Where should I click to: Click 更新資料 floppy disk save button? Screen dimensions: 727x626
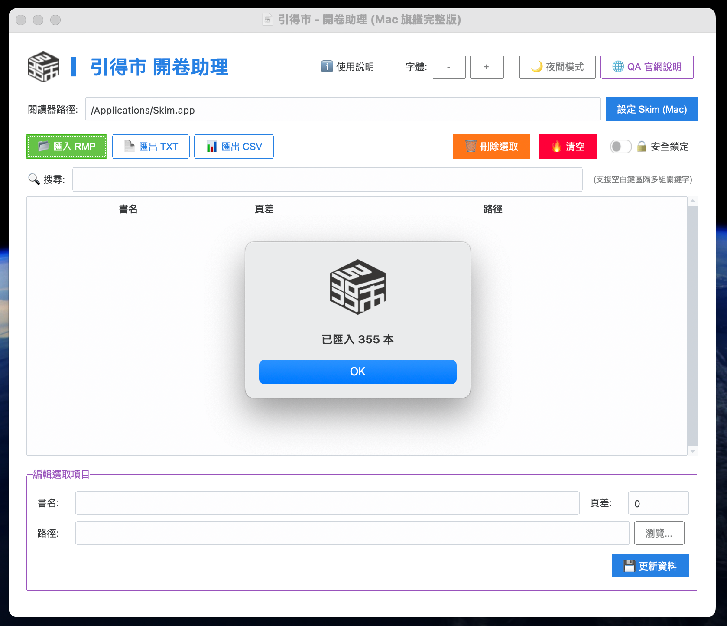pos(650,566)
